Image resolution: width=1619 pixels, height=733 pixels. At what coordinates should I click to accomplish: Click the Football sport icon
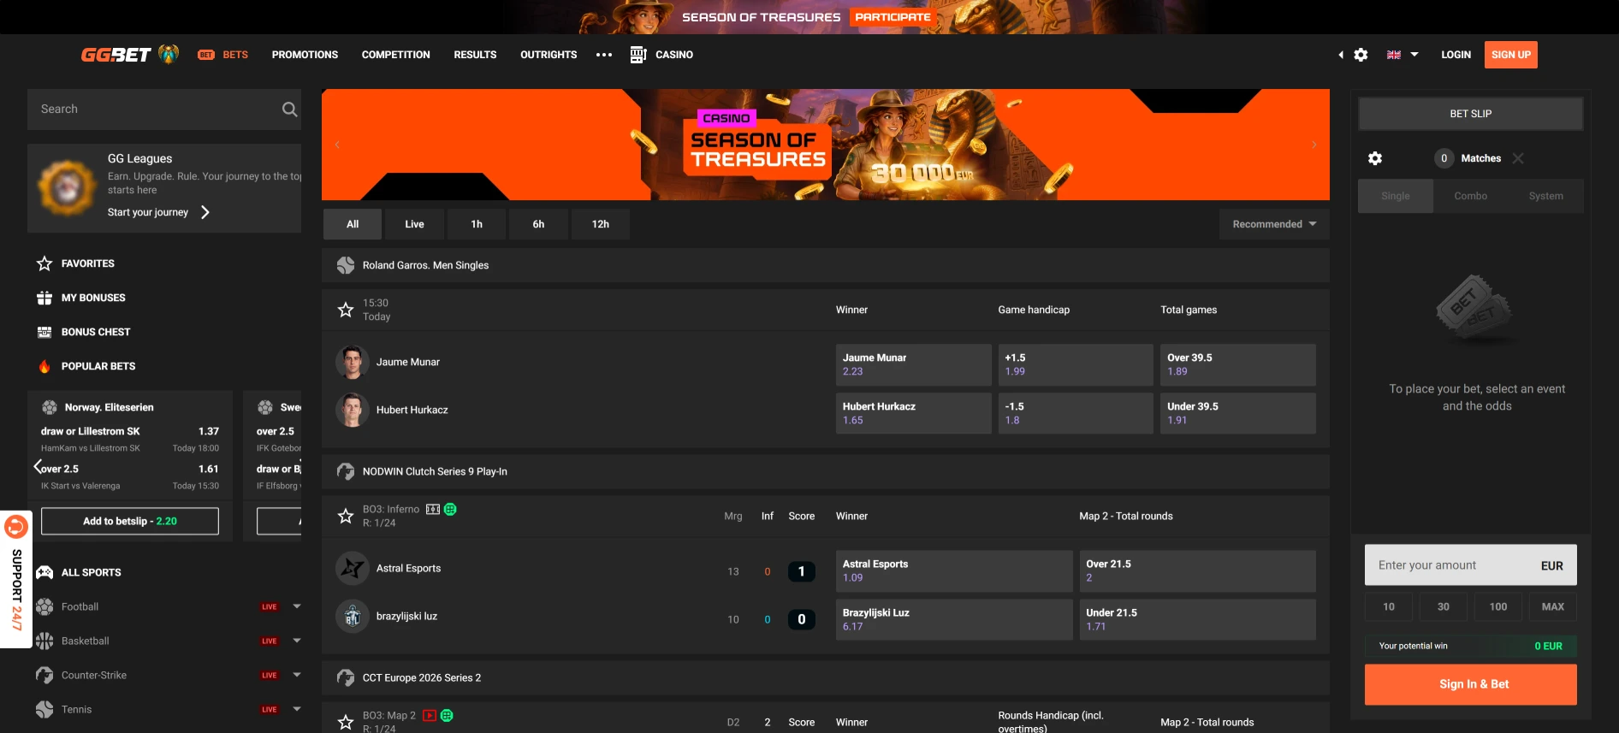pos(44,606)
